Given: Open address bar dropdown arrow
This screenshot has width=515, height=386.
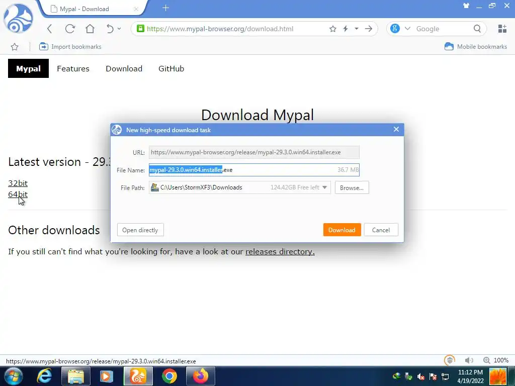Looking at the screenshot, I should point(357,29).
